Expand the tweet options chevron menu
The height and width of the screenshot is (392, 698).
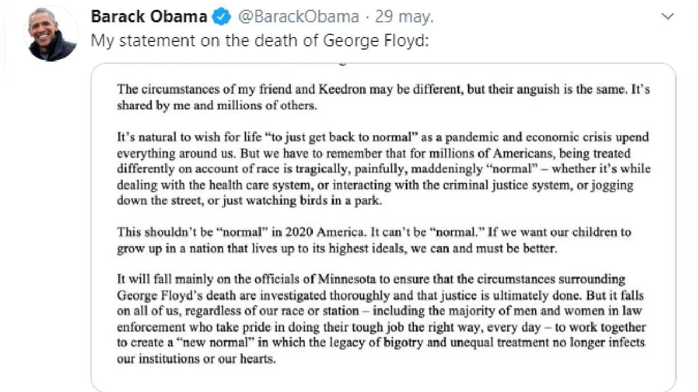click(667, 17)
